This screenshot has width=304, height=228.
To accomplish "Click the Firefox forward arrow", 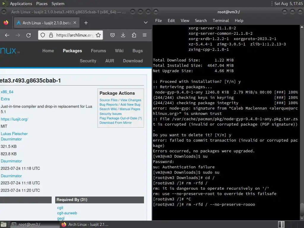I will point(18,35).
